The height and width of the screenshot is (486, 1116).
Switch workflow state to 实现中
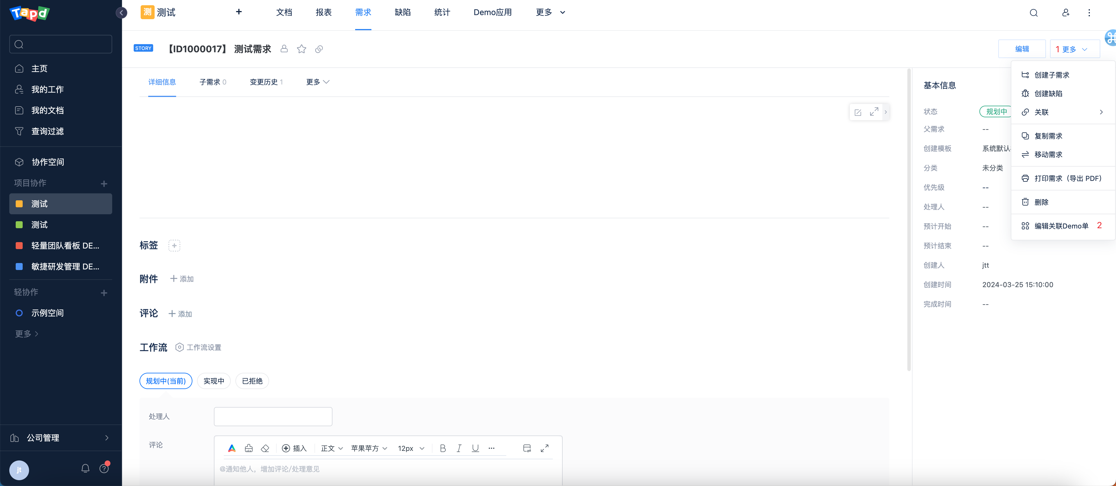click(214, 381)
